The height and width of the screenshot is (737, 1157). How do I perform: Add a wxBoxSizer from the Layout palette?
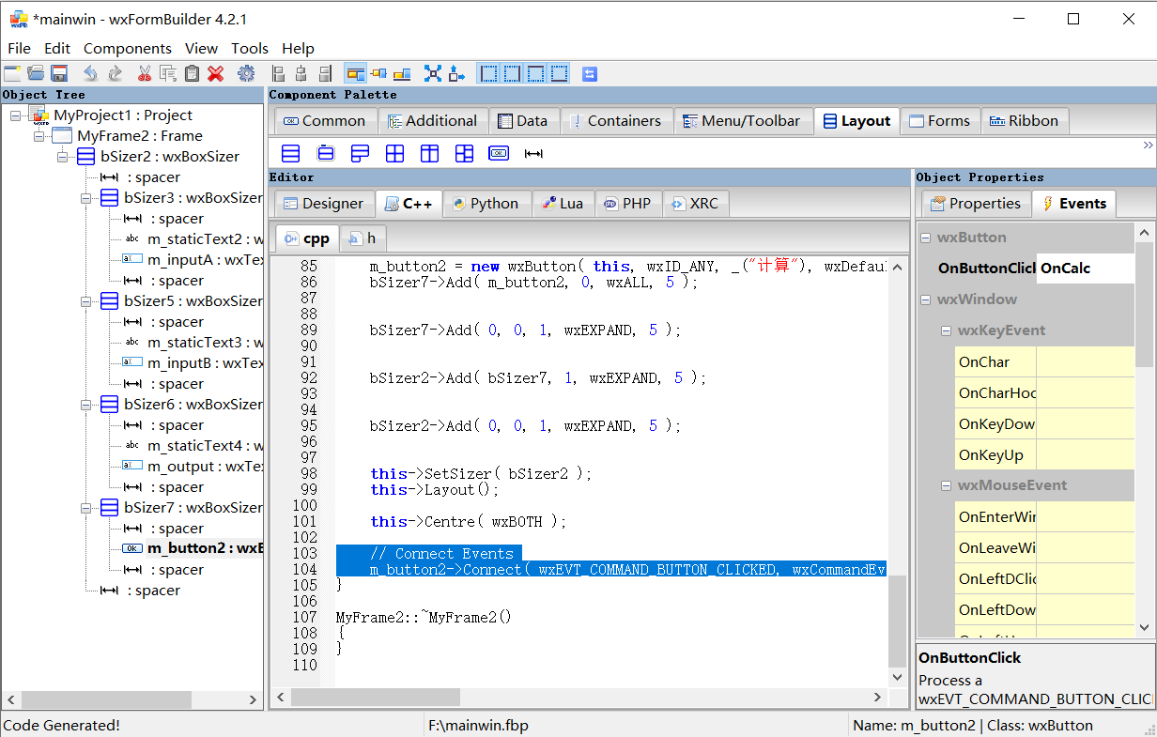[288, 152]
